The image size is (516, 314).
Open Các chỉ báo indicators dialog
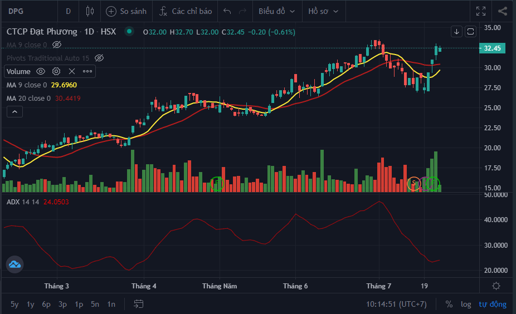click(x=186, y=11)
